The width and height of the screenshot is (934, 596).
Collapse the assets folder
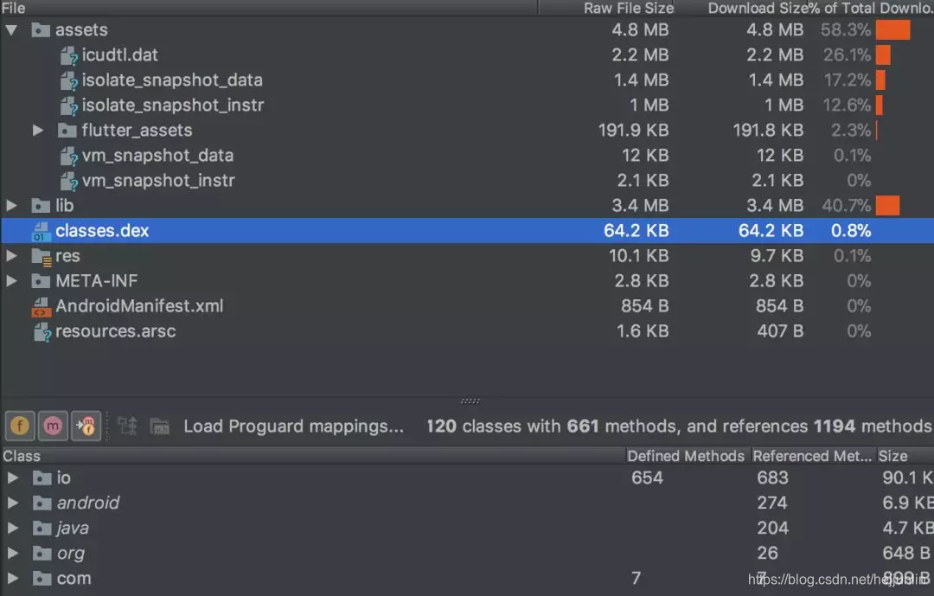click(x=11, y=29)
